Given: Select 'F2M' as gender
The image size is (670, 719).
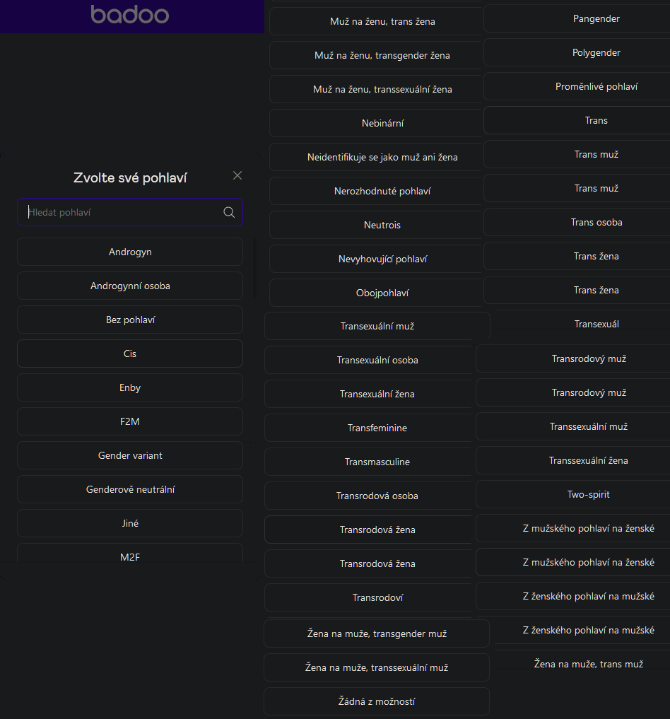Looking at the screenshot, I should click(x=130, y=421).
